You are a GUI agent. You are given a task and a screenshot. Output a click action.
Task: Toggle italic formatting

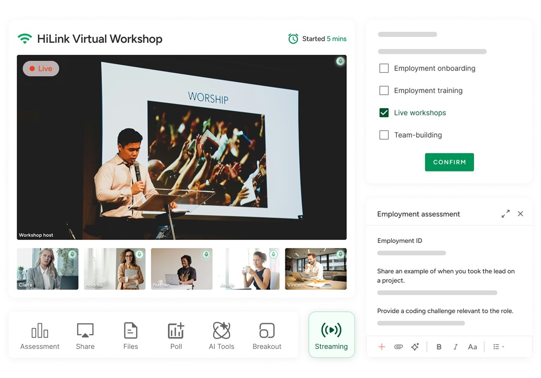455,347
